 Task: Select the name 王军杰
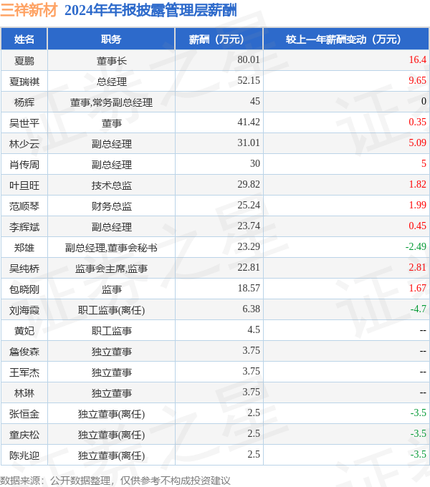coord(24,372)
